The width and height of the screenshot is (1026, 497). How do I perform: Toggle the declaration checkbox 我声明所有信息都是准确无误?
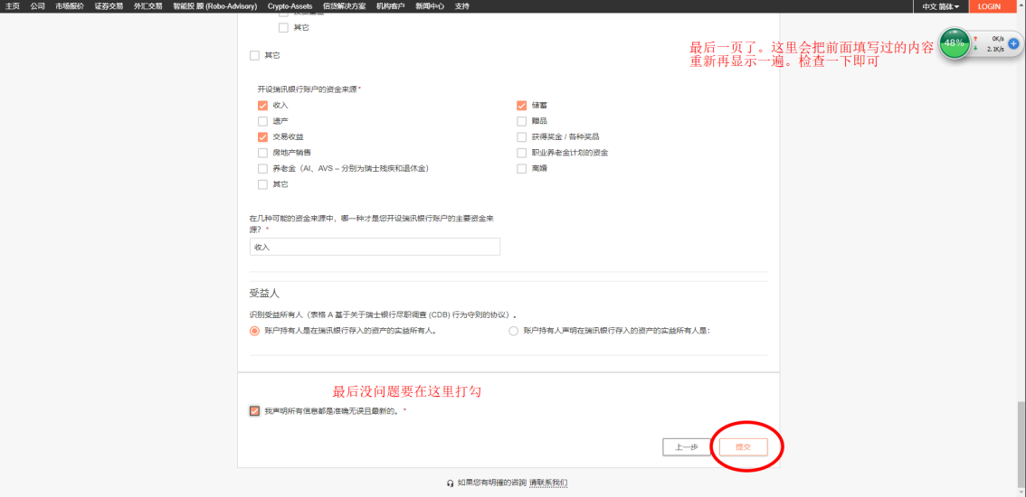point(255,411)
